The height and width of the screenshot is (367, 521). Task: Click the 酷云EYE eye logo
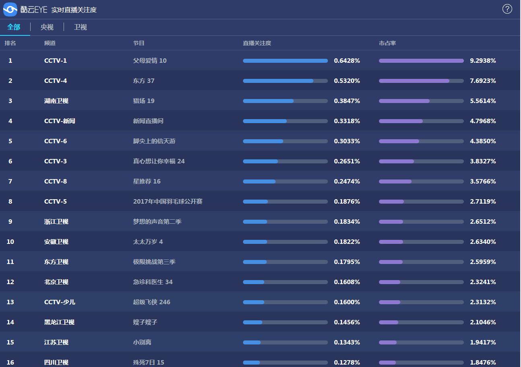pos(10,9)
